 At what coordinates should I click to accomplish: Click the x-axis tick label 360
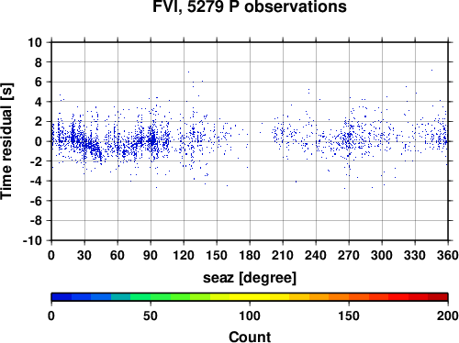448,255
